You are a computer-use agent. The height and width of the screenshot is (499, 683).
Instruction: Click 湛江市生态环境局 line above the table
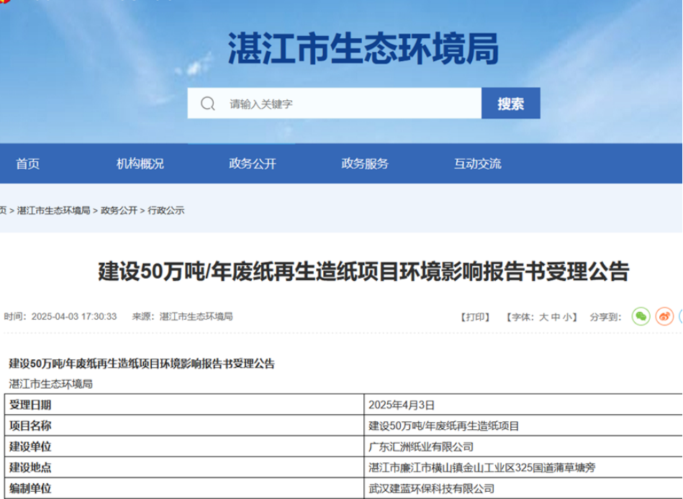click(x=51, y=384)
